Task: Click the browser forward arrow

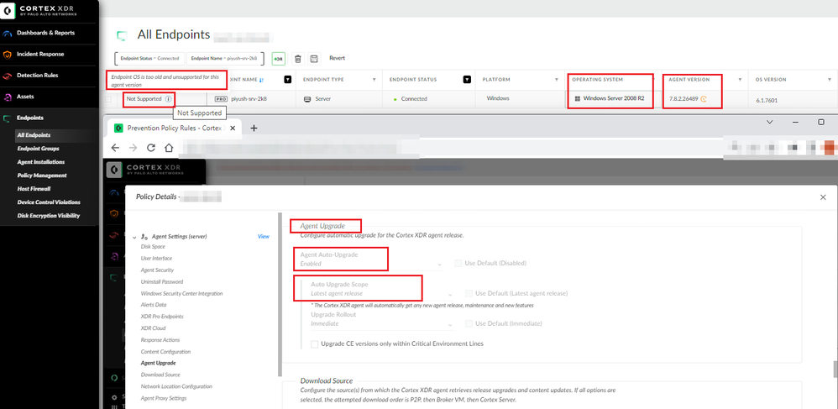Action: [133, 148]
